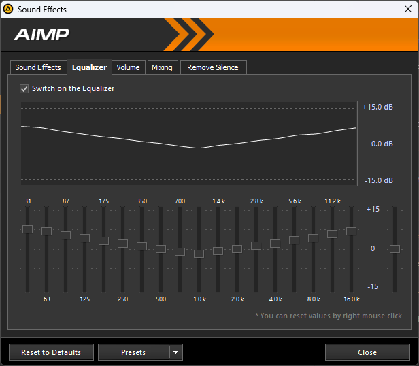419x366 pixels.
Task: Go to the Remove Silence tab
Action: (213, 67)
